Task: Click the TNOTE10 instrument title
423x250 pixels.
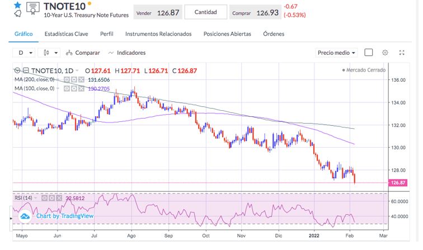Action: (x=64, y=6)
